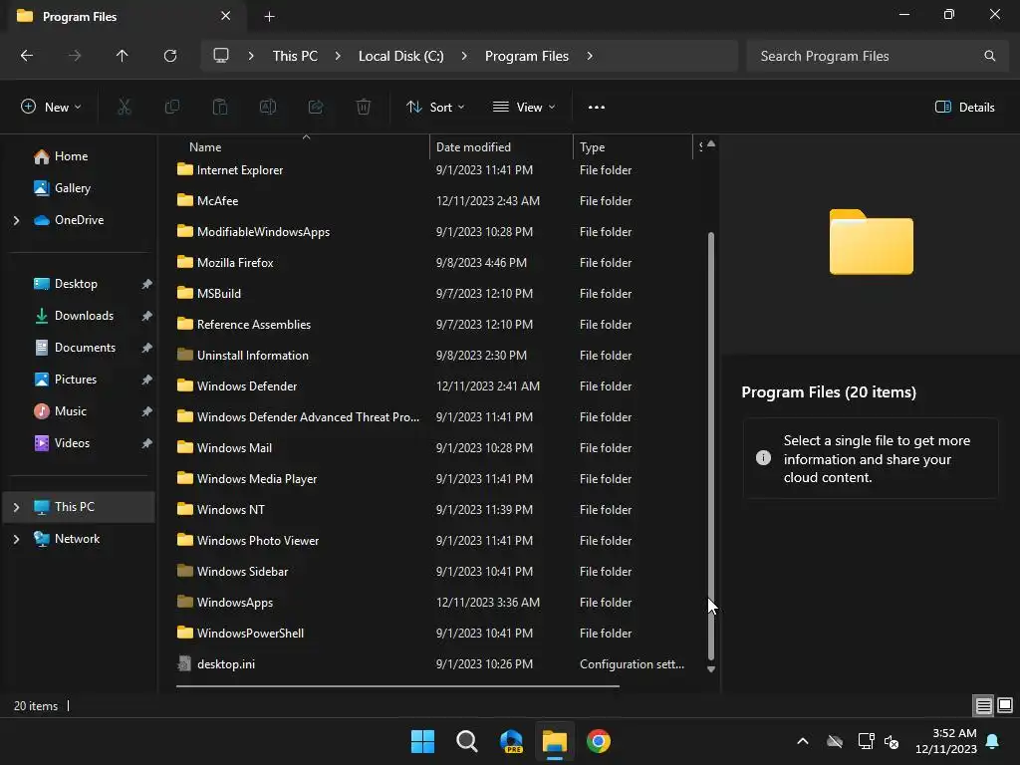This screenshot has height=765, width=1020.
Task: Switch to large thumbnails view icon
Action: (1005, 705)
